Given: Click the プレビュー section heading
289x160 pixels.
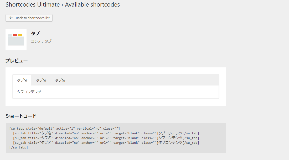Looking at the screenshot, I should (x=17, y=61).
